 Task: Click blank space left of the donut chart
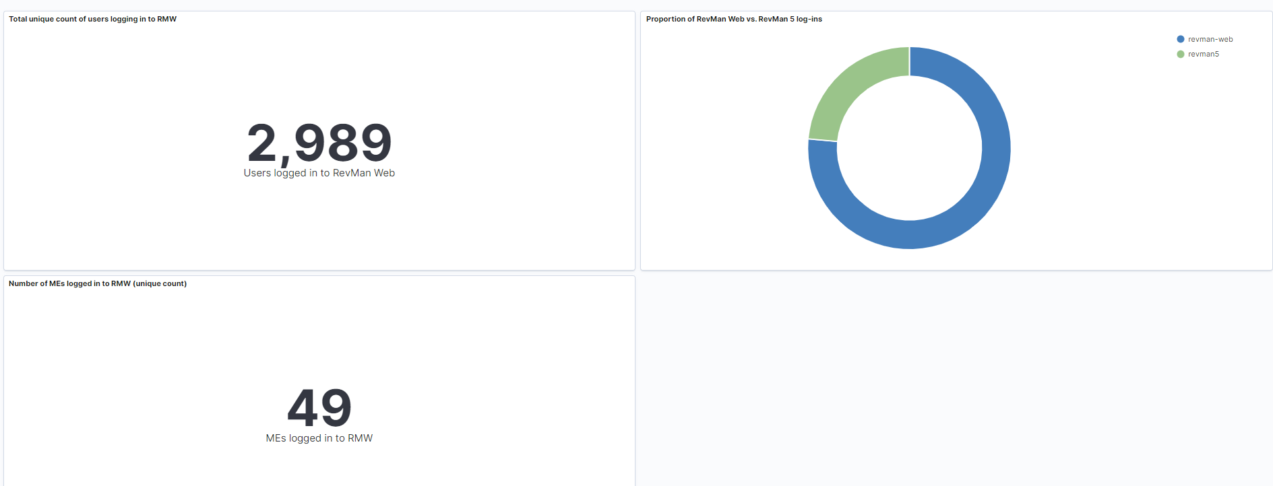(x=721, y=148)
